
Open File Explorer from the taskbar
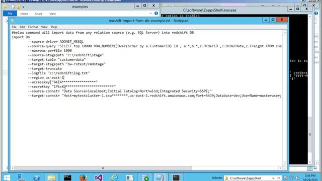coord(51,177)
